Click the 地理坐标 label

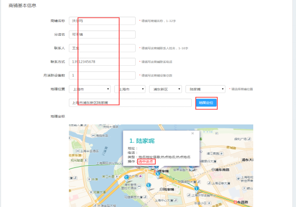click(x=58, y=116)
